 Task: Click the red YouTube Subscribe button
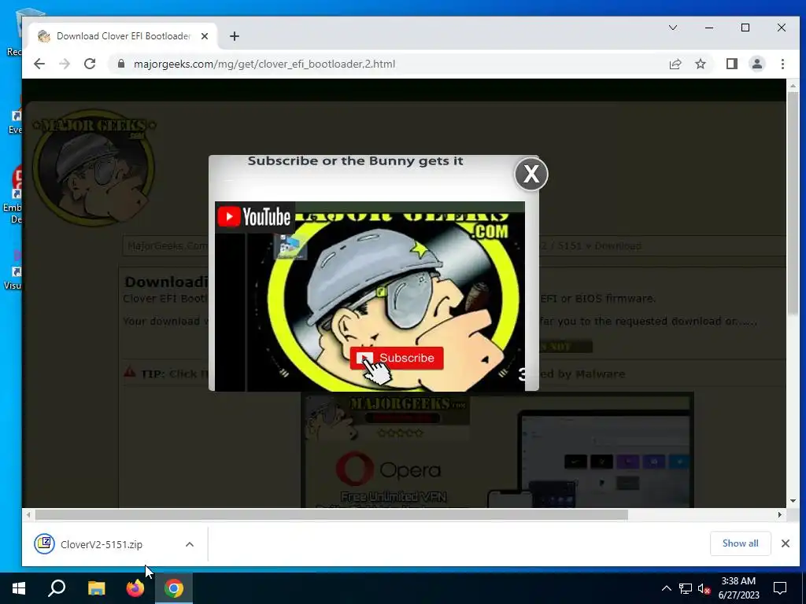tap(397, 358)
